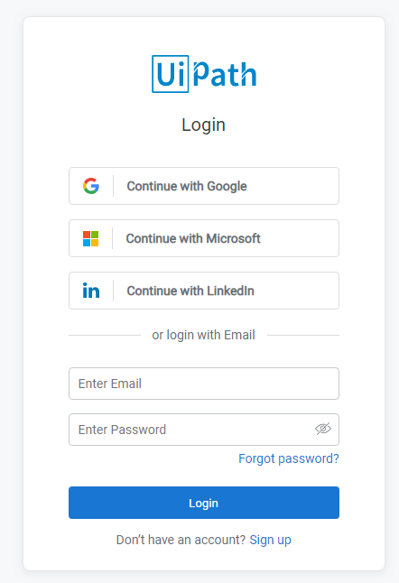The image size is (399, 583).
Task: Click the boxed "Ui" part of the logo
Action: 171,74
